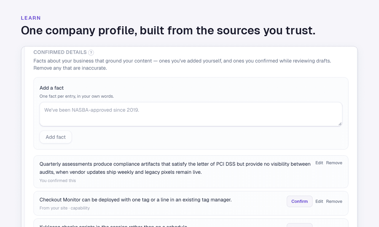Remove the Quarterly assessments PCI DSS fact
The height and width of the screenshot is (227, 379).
pos(334,163)
